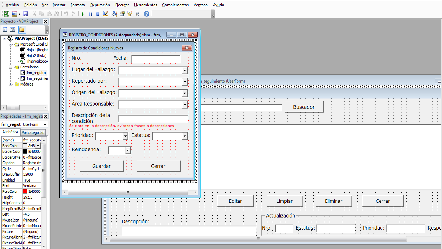Click the Paste clipboard icon
This screenshot has width=442, height=249.
(49, 14)
